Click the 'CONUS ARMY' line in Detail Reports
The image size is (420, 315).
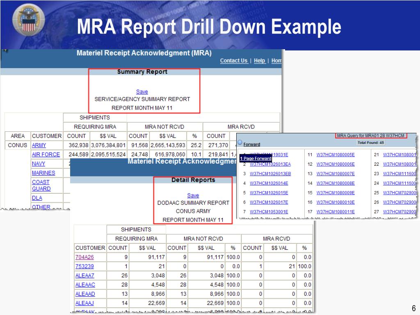tap(193, 211)
